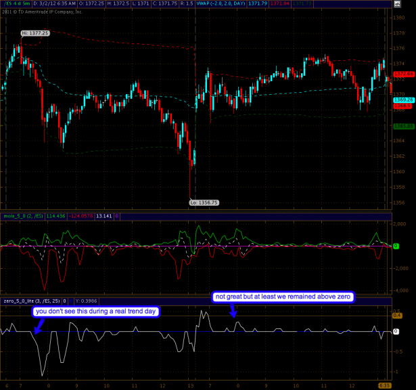Click the Hi: 1377.25 price bubble

(34, 32)
